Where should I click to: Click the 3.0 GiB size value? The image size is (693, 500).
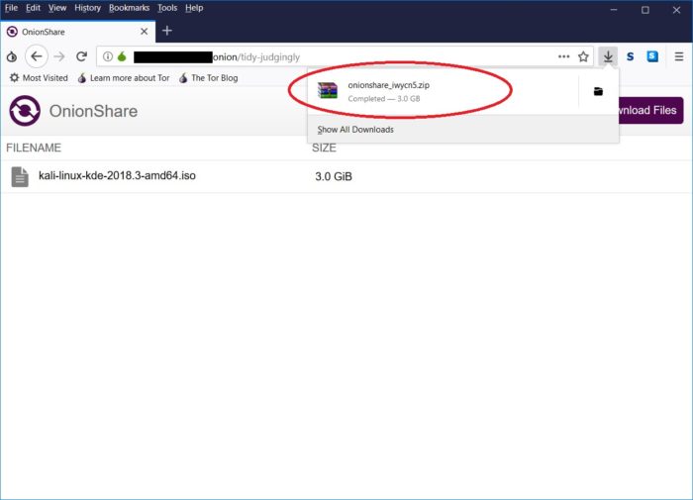[334, 177]
